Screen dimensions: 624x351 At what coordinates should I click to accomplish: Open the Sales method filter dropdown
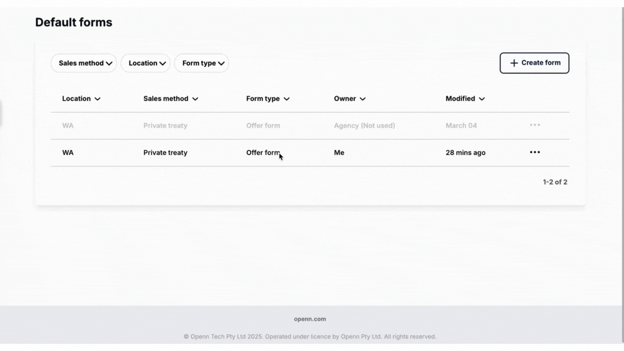tap(84, 63)
